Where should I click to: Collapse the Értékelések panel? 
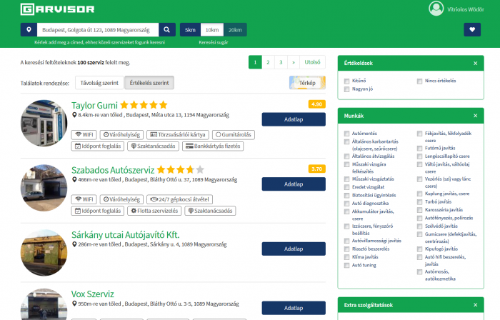point(475,64)
